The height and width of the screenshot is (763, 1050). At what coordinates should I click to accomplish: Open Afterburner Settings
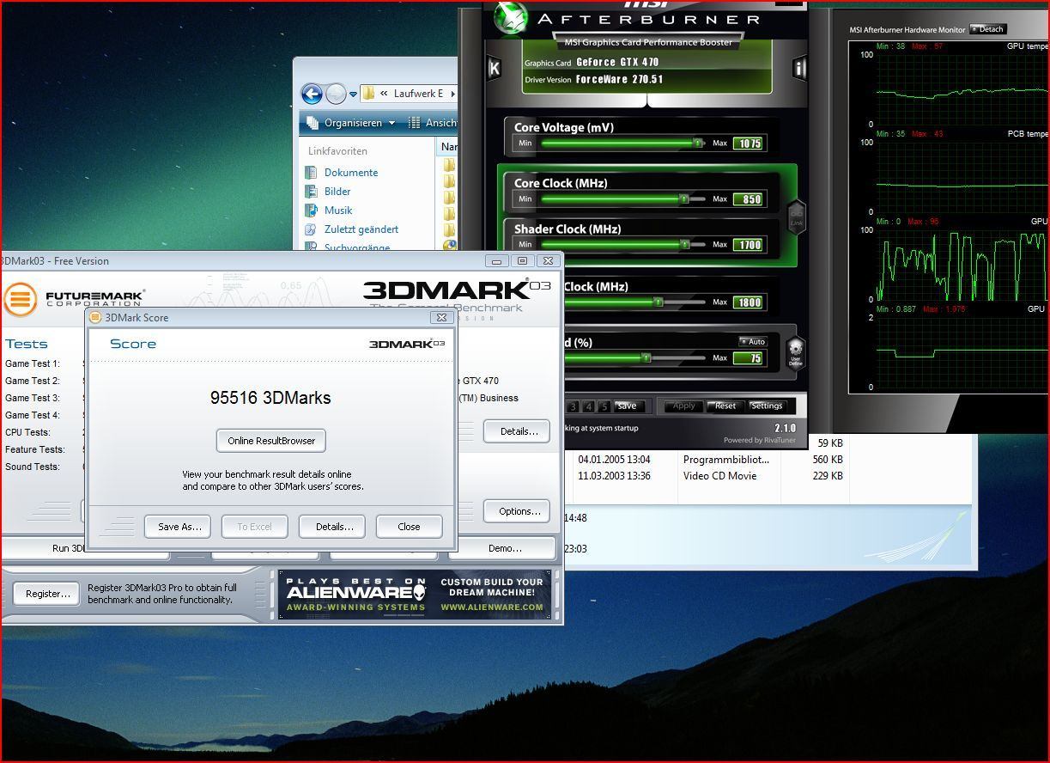point(766,406)
